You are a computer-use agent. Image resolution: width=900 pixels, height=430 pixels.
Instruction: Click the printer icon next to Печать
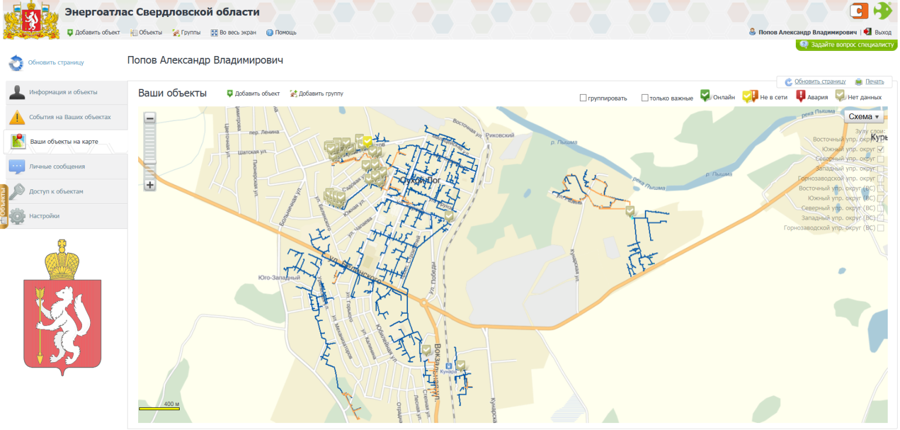[858, 82]
